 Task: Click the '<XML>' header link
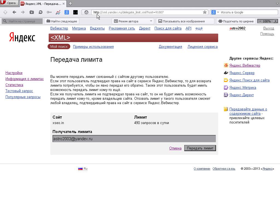60,38
